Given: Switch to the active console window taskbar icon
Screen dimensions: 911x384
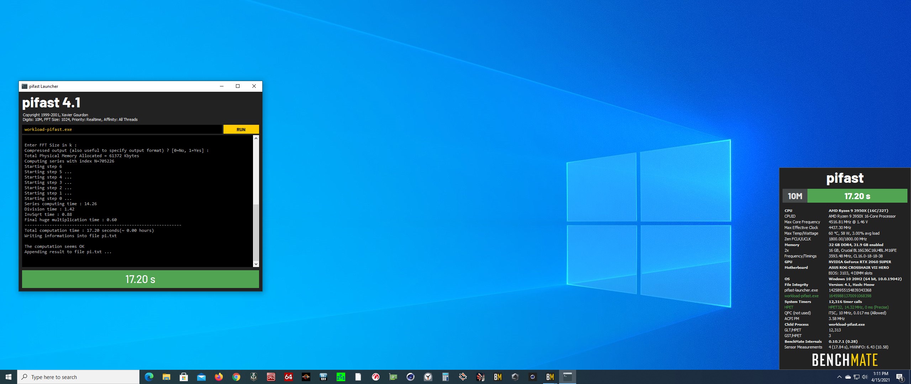Looking at the screenshot, I should tap(567, 377).
